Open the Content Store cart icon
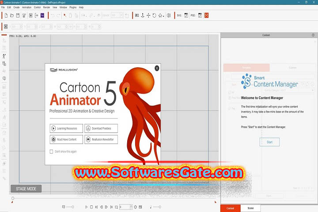The width and height of the screenshot is (318, 212). [24, 15]
